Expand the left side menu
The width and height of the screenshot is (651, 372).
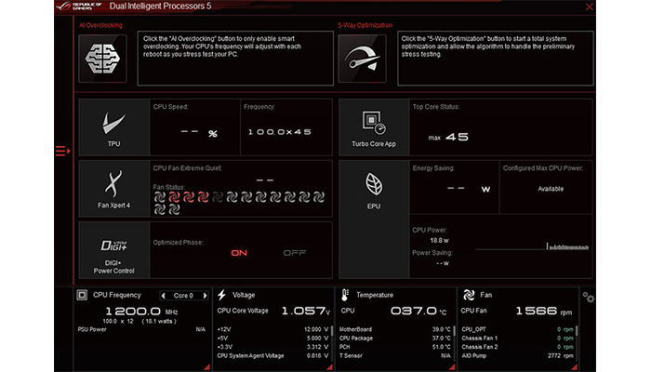click(x=62, y=151)
